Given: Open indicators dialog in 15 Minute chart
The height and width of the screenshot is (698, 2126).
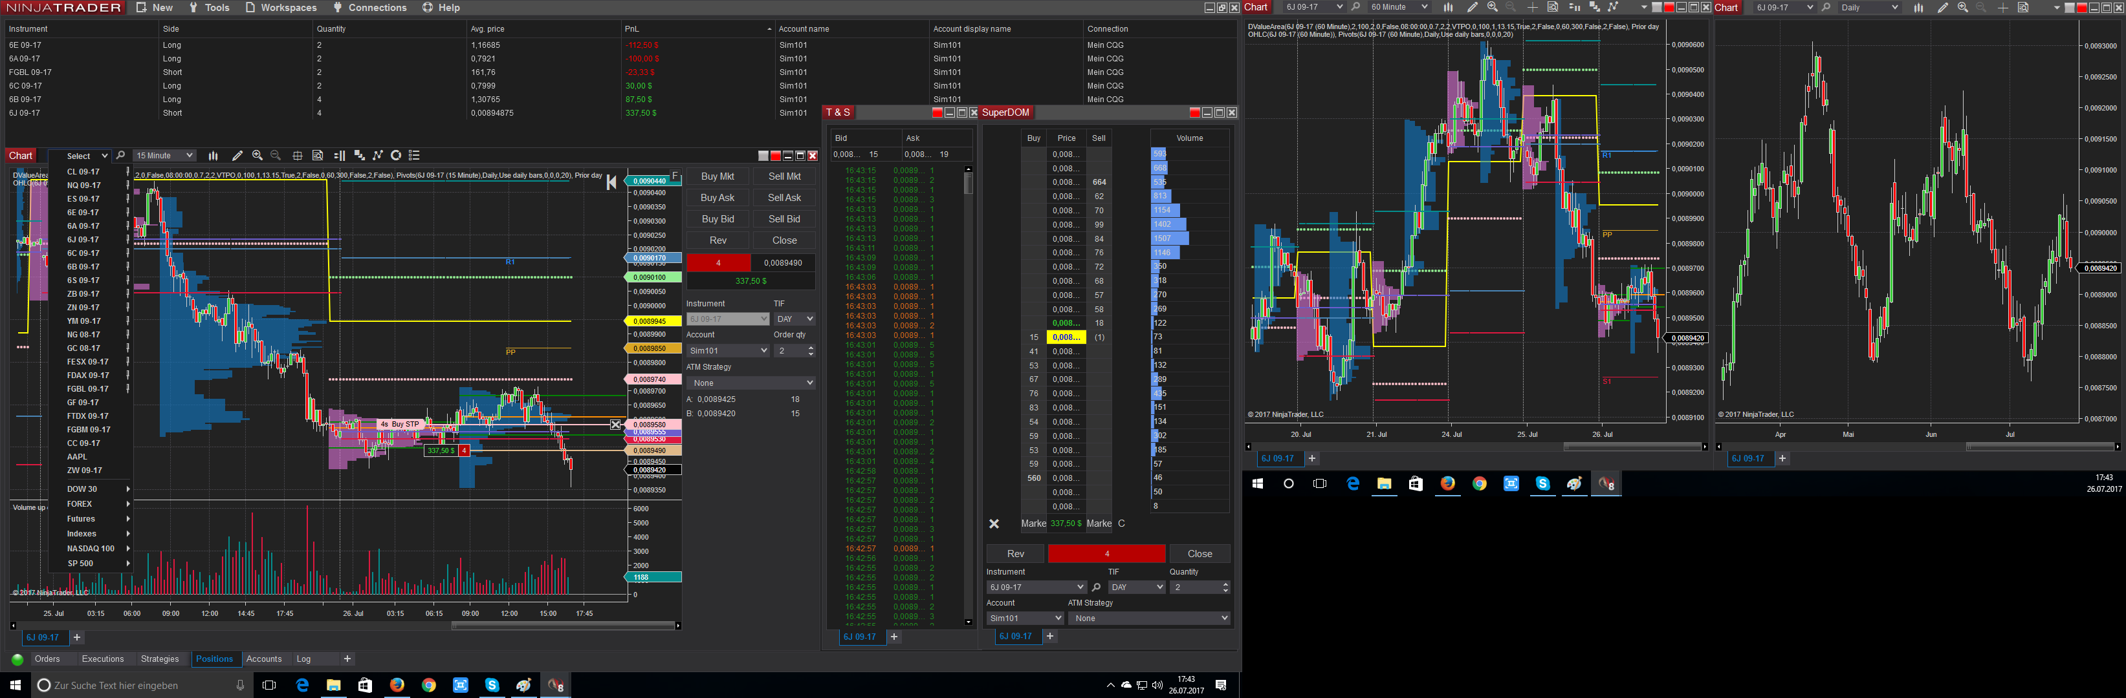Looking at the screenshot, I should [x=359, y=155].
